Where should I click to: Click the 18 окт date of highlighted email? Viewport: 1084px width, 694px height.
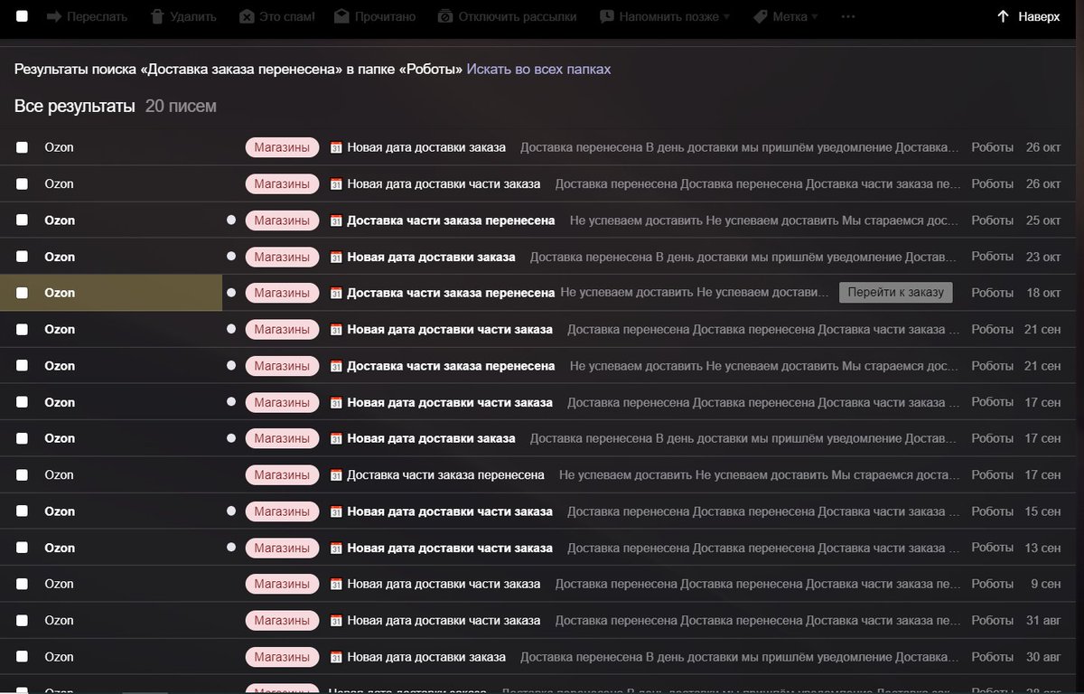pyautogui.click(x=1043, y=293)
